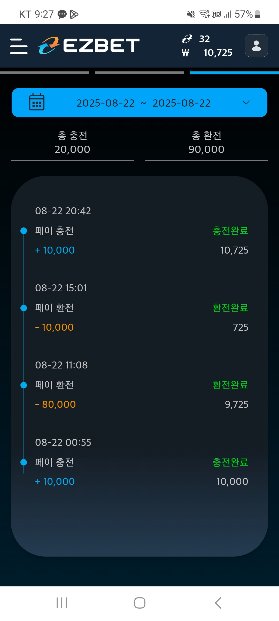The image size is (279, 621).
Task: Click the calendar icon
Action: pyautogui.click(x=37, y=102)
